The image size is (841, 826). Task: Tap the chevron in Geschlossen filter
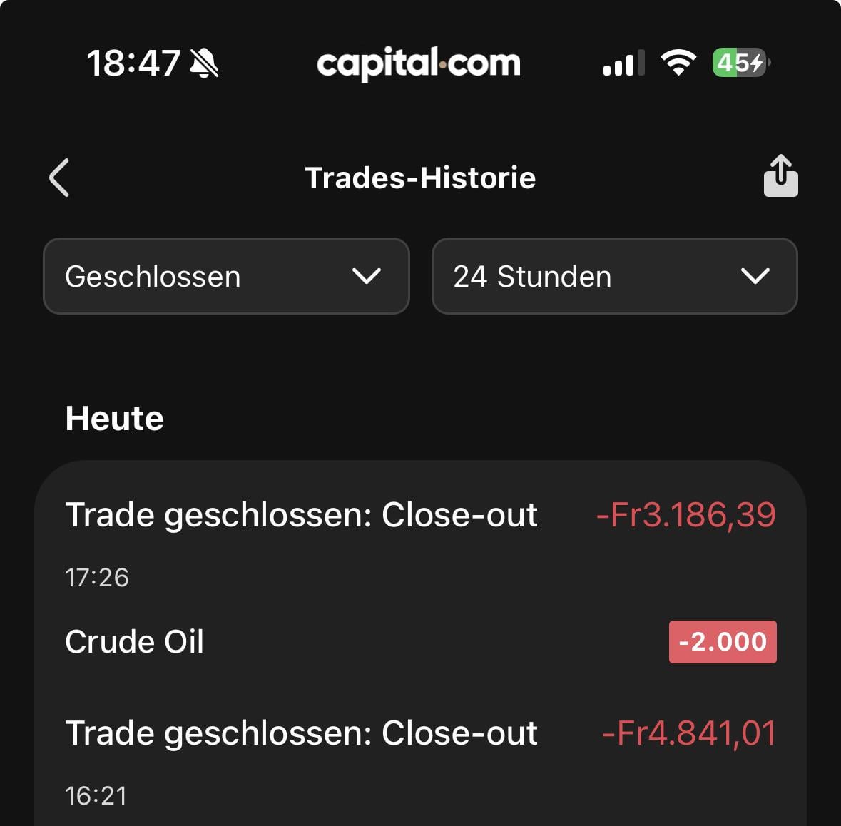[x=367, y=276]
